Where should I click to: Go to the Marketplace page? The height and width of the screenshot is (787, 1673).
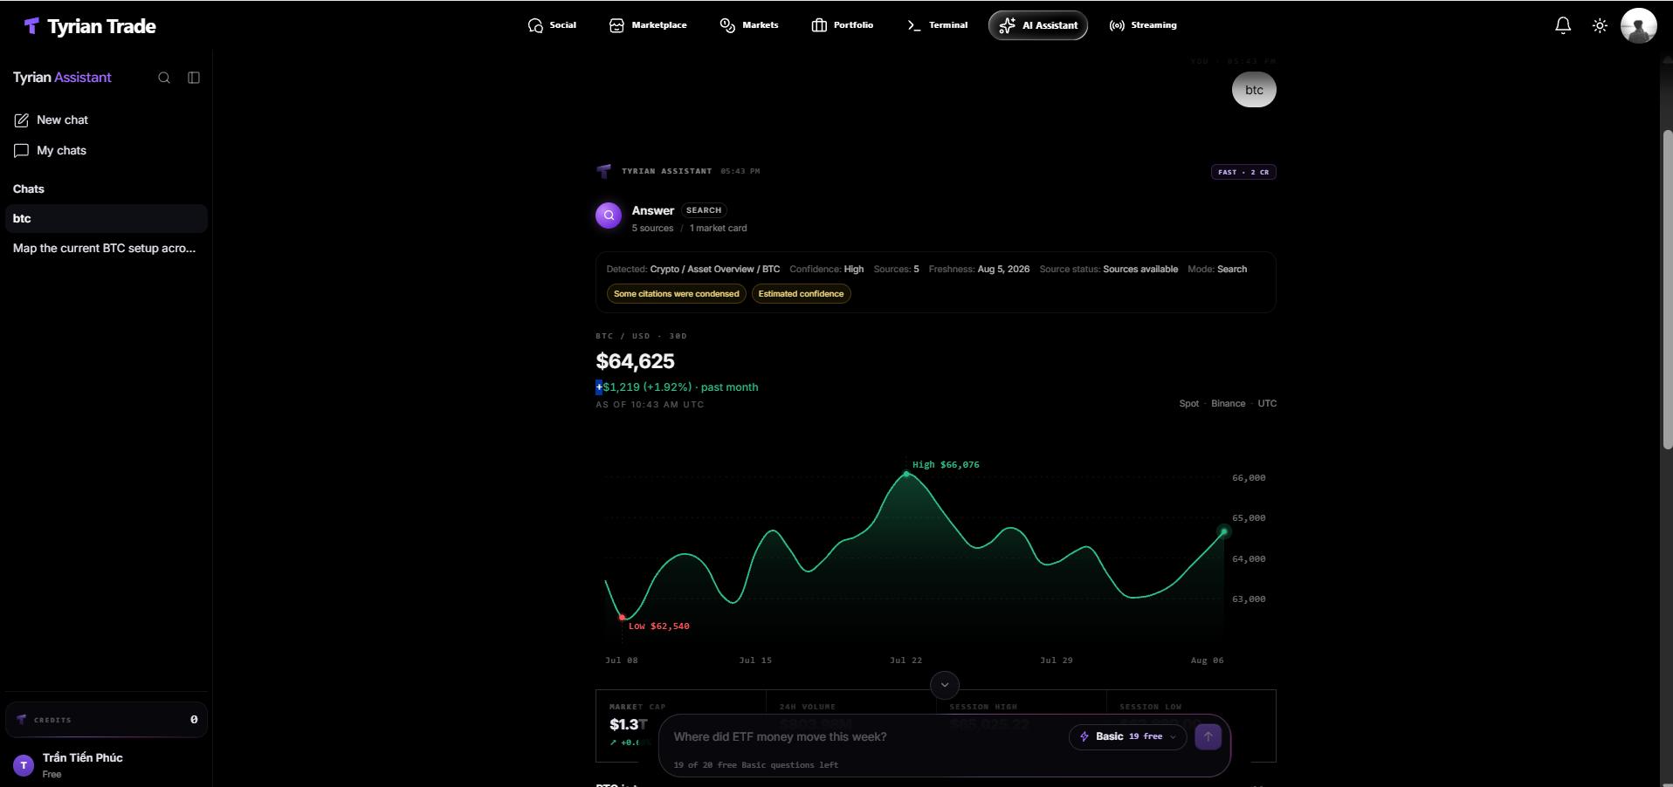(x=648, y=25)
